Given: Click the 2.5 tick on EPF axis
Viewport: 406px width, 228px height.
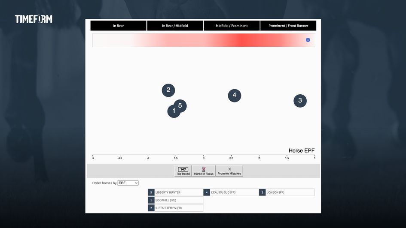Looking at the screenshot, I should [x=231, y=158].
